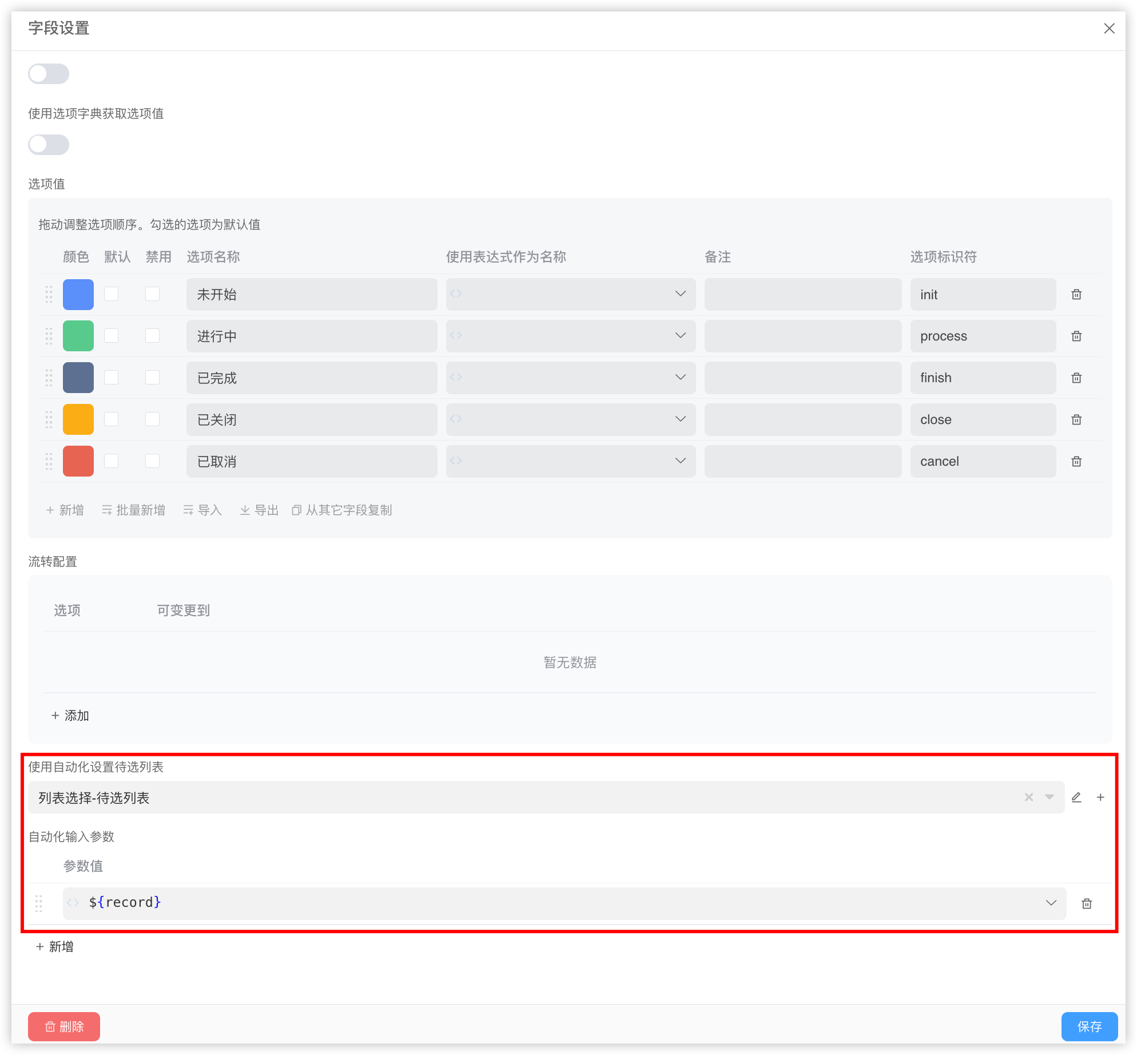1137x1055 pixels.
Task: Click 从其它字段复制 action
Action: click(x=342, y=510)
